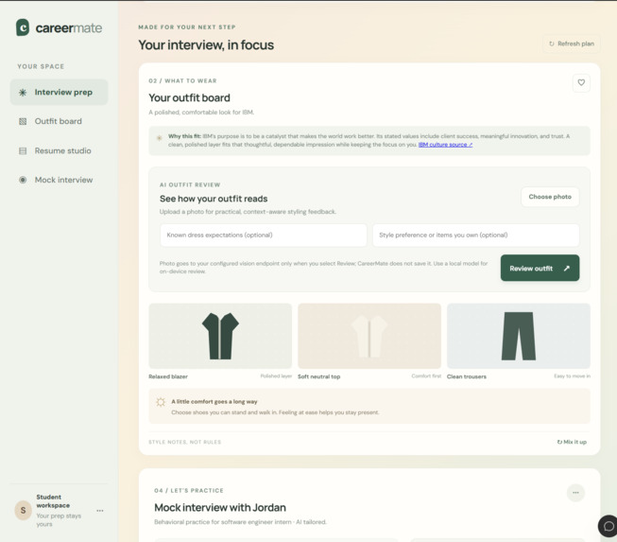This screenshot has height=542, width=617.
Task: Click the 'Soft neutral top' caption
Action: coord(318,376)
